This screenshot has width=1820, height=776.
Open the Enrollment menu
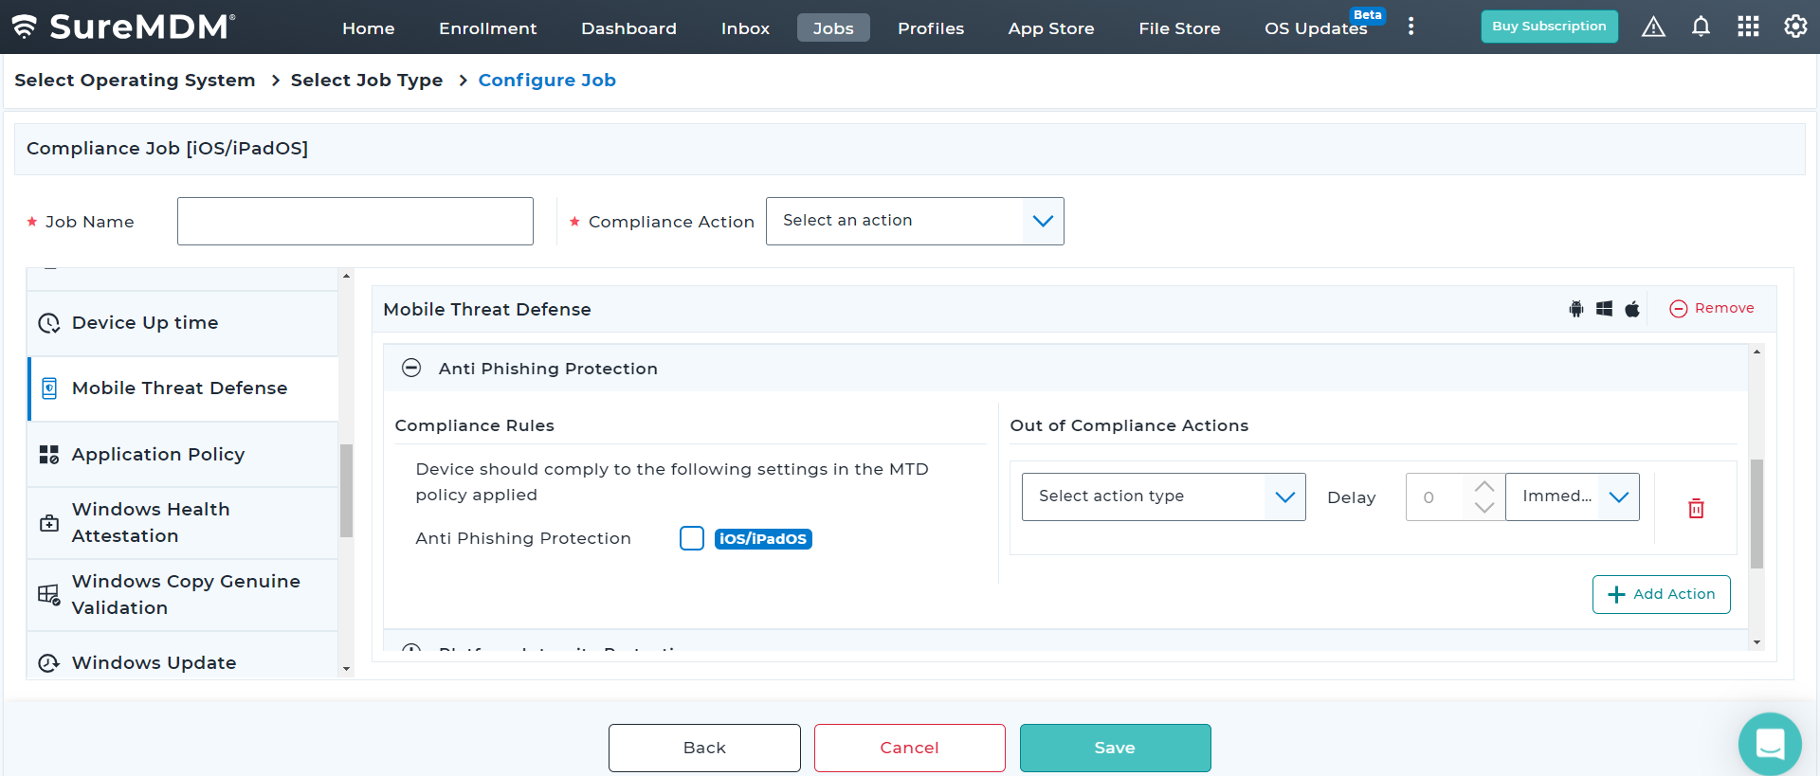488,28
